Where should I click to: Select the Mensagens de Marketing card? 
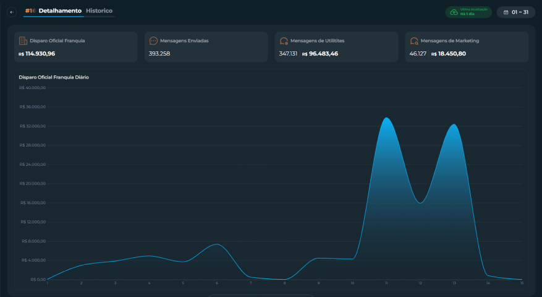[467, 47]
